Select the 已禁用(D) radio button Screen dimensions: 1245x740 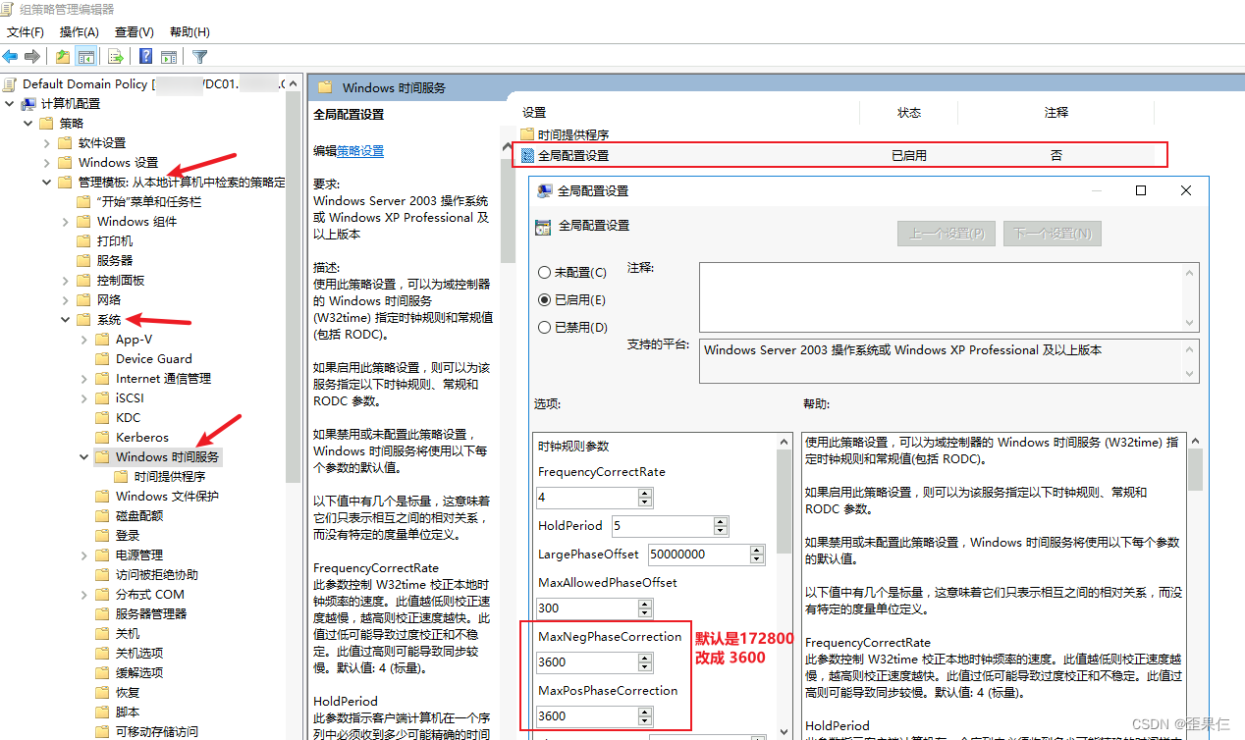point(544,327)
